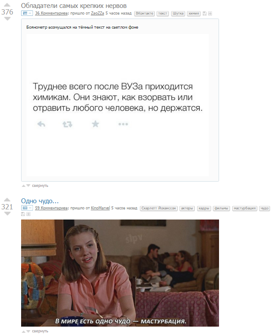274x335 pixels.
Task: Click save icon under the Одно чудо post
Action: pyautogui.click(x=23, y=214)
